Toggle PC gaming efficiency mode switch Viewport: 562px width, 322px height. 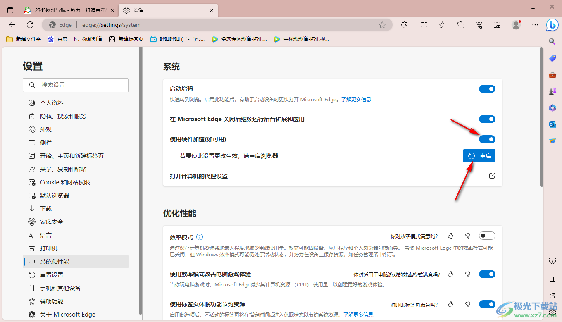[x=487, y=274]
